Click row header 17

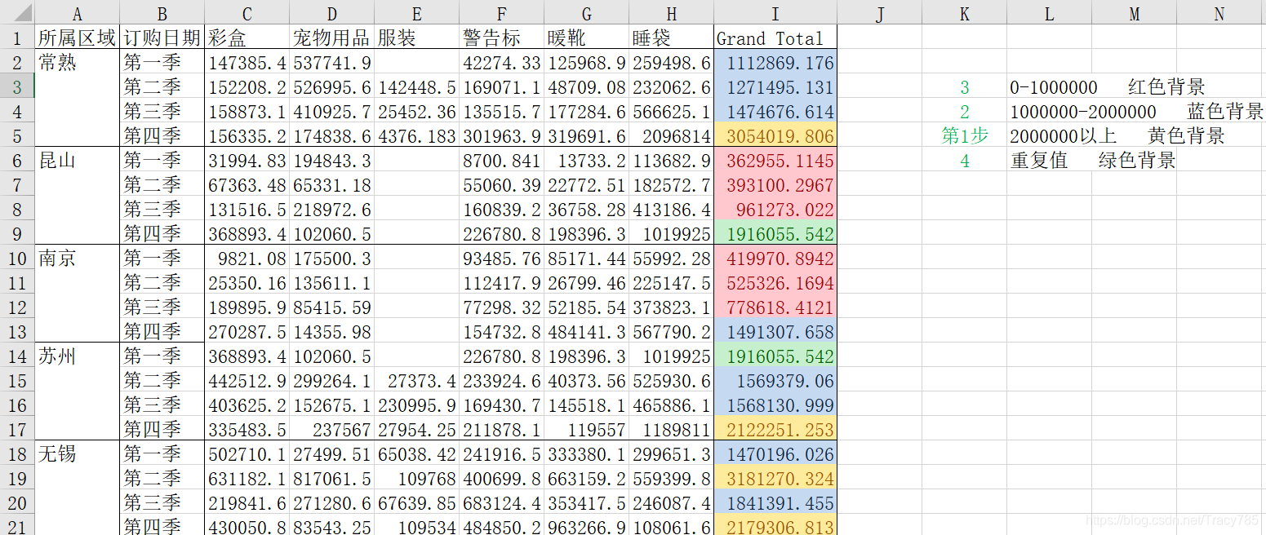click(x=17, y=430)
